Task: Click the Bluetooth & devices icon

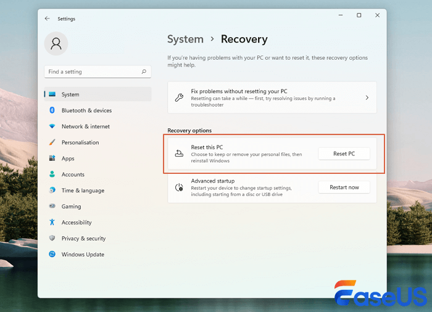Action: 52,110
